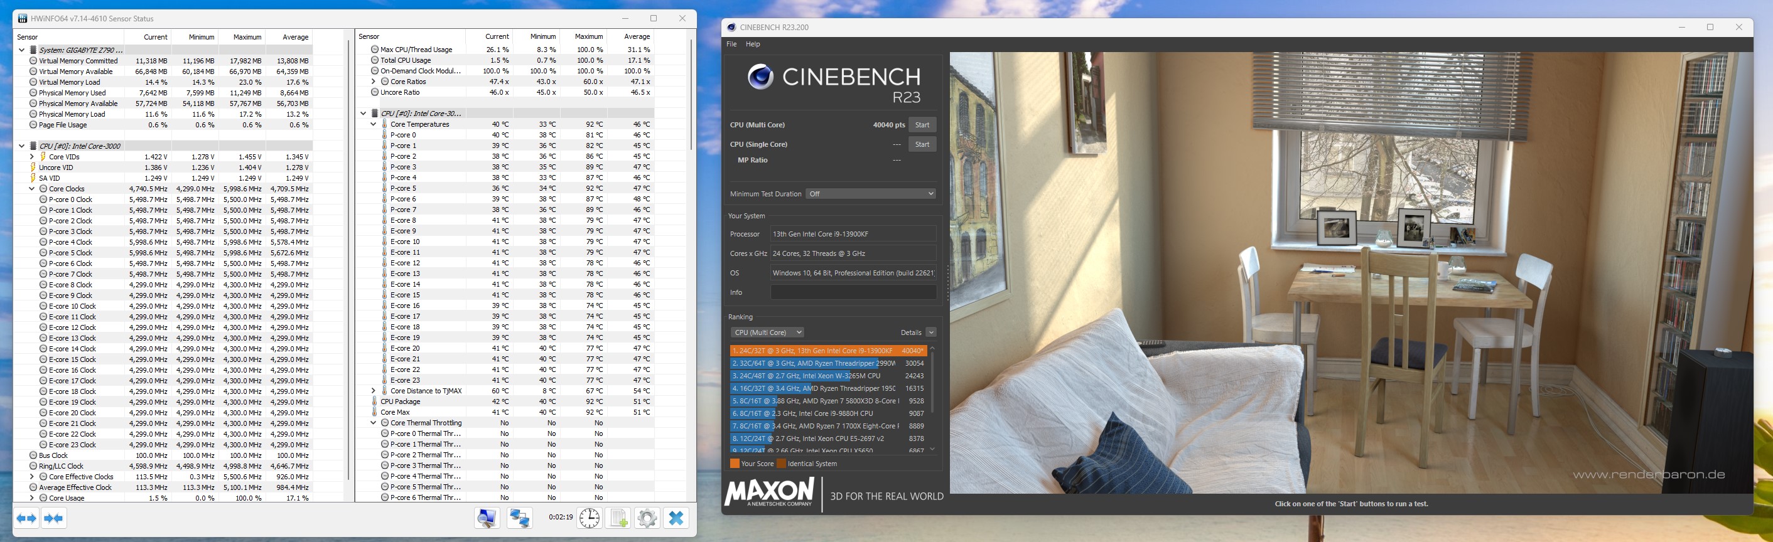Toggle ranking Details dropdown arrow
Image resolution: width=1773 pixels, height=542 pixels.
pyautogui.click(x=931, y=332)
